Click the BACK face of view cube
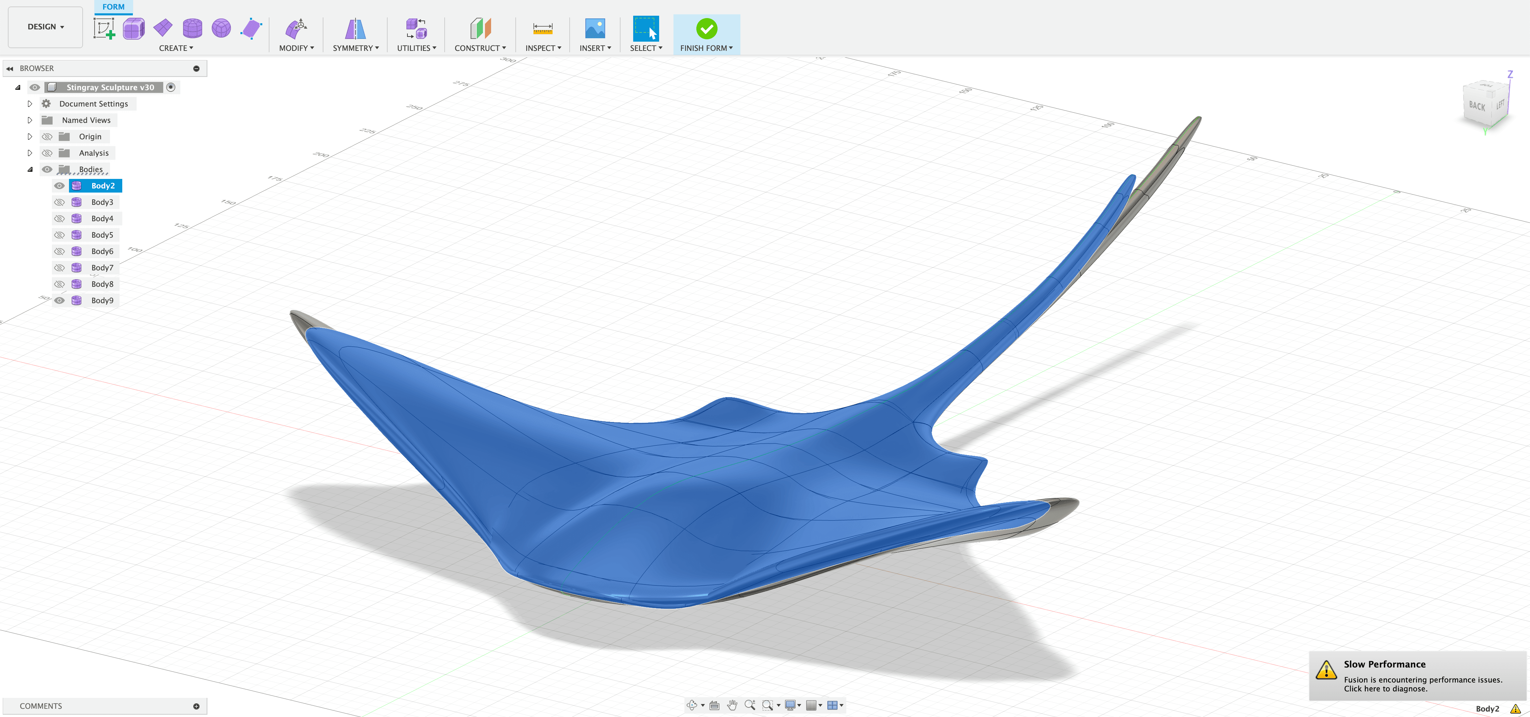 tap(1476, 106)
